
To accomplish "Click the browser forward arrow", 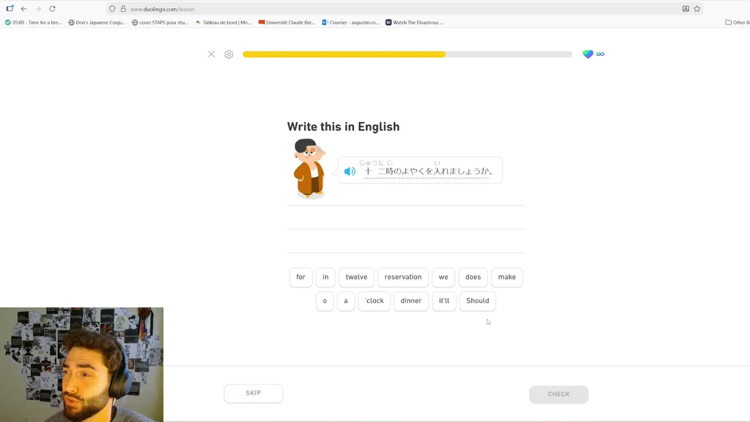I will pyautogui.click(x=37, y=9).
